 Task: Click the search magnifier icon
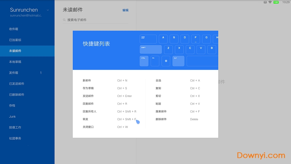[x=65, y=20]
